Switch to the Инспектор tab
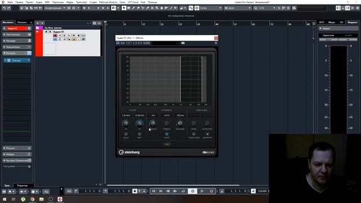 tap(8, 23)
